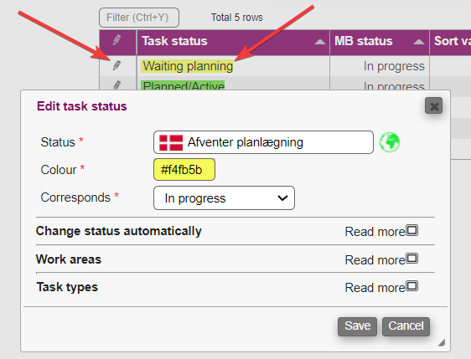Sort by the Task status column header
The image size is (471, 359).
[x=174, y=41]
